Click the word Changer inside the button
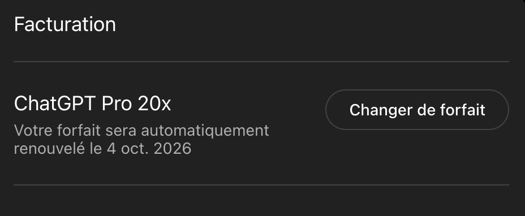Screen dimensions: 525x216 tap(377, 110)
